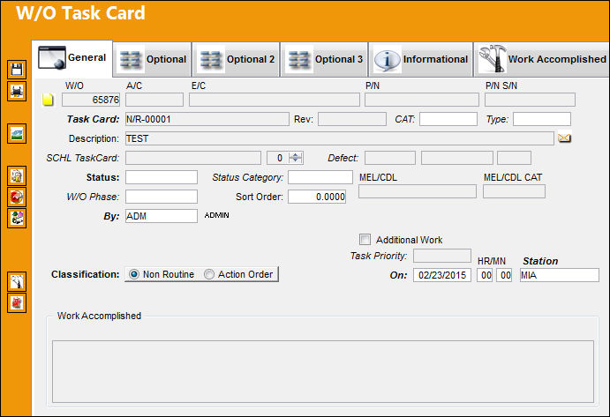The image size is (610, 417).
Task: Click the Sort Order field showing 0.0000
Action: click(317, 197)
